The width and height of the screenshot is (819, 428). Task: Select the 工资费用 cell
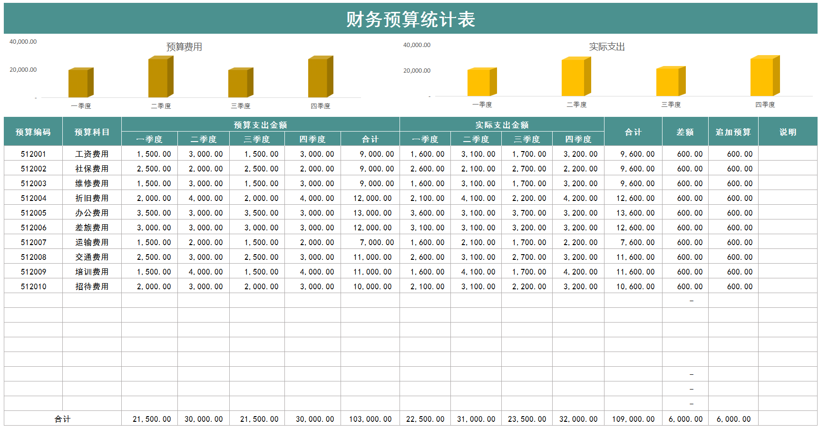(92, 154)
